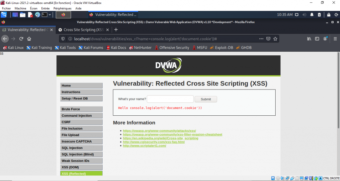This screenshot has height=181, width=340.
Task: Open notifications bell in Kali panel
Action: (312, 15)
